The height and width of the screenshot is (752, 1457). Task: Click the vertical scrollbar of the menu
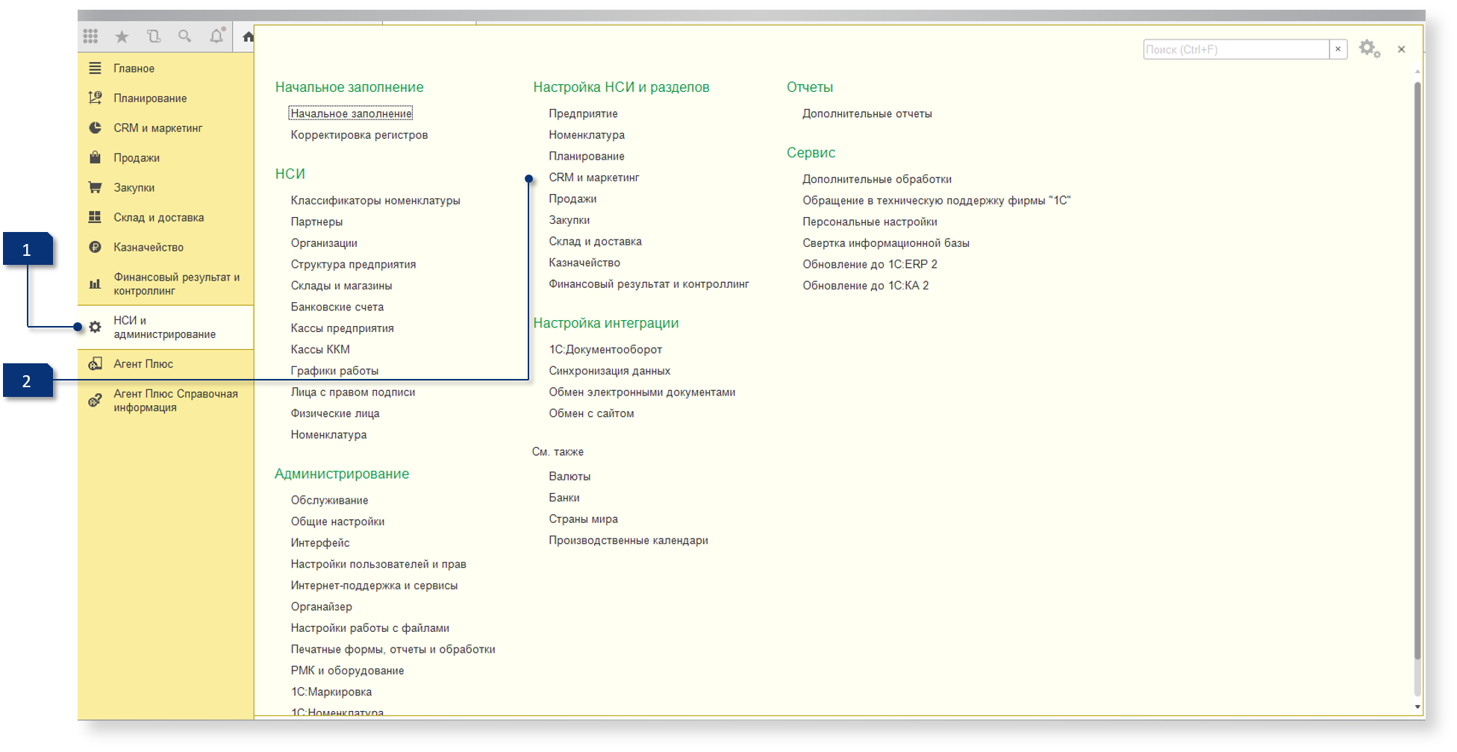point(1417,369)
